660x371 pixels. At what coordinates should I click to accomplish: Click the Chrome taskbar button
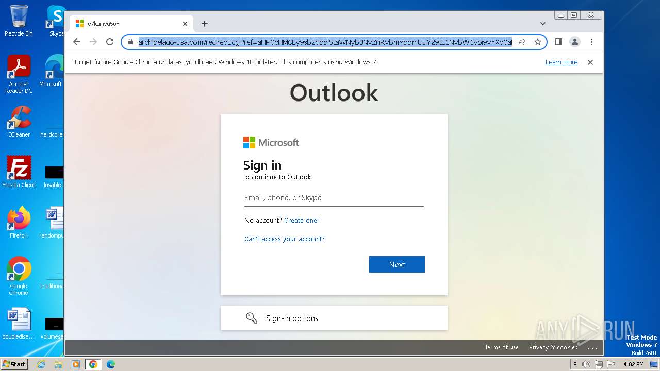coord(93,364)
